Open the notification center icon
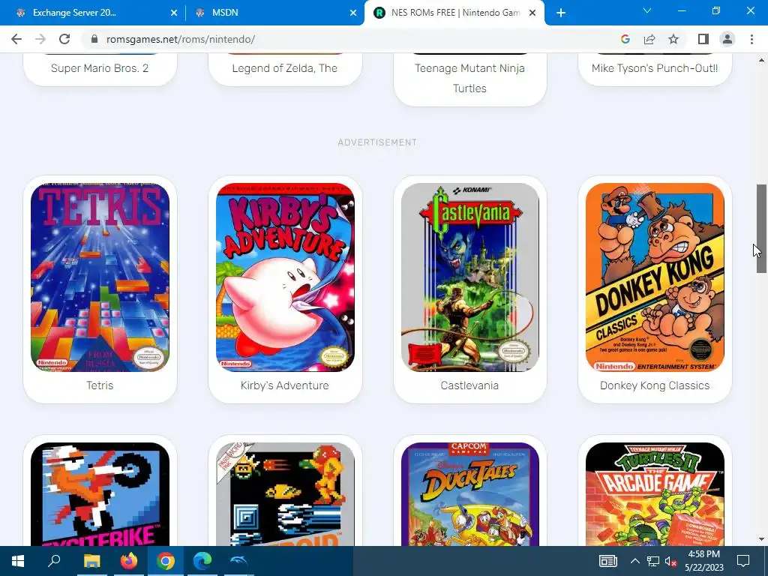Image resolution: width=768 pixels, height=576 pixels. [x=743, y=561]
